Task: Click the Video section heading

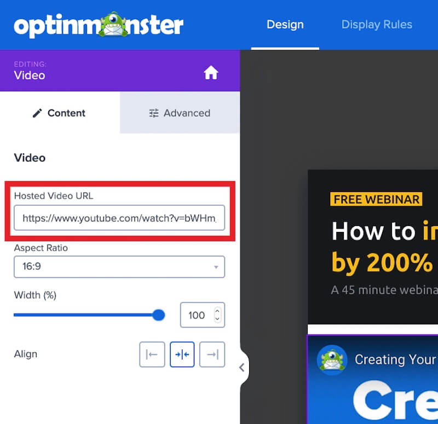Action: click(x=30, y=158)
